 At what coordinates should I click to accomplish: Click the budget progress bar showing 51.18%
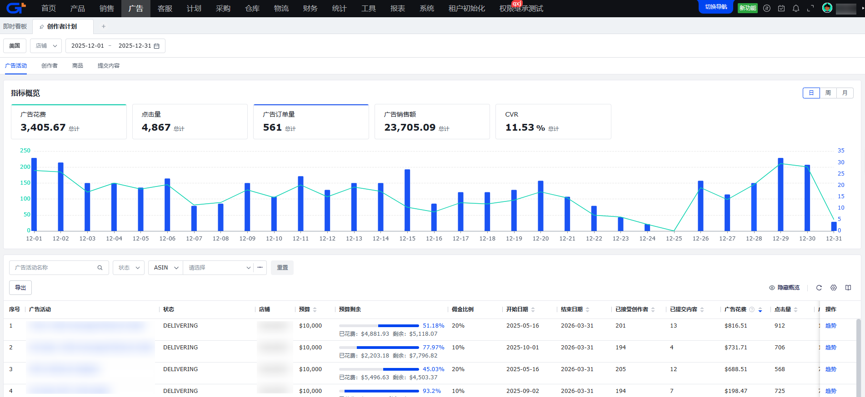point(379,326)
